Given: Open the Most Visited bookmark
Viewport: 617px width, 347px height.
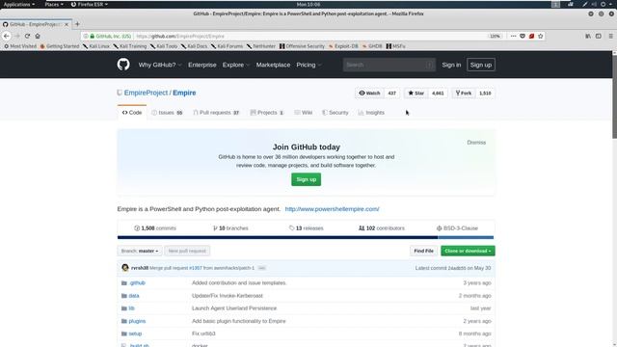Looking at the screenshot, I should pos(20,46).
